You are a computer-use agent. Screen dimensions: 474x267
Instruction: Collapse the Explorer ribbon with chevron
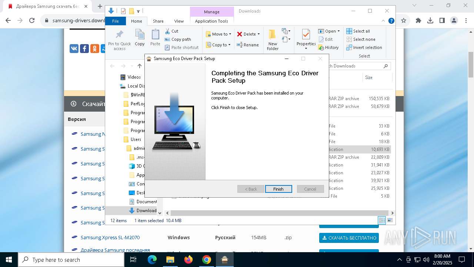(384, 21)
